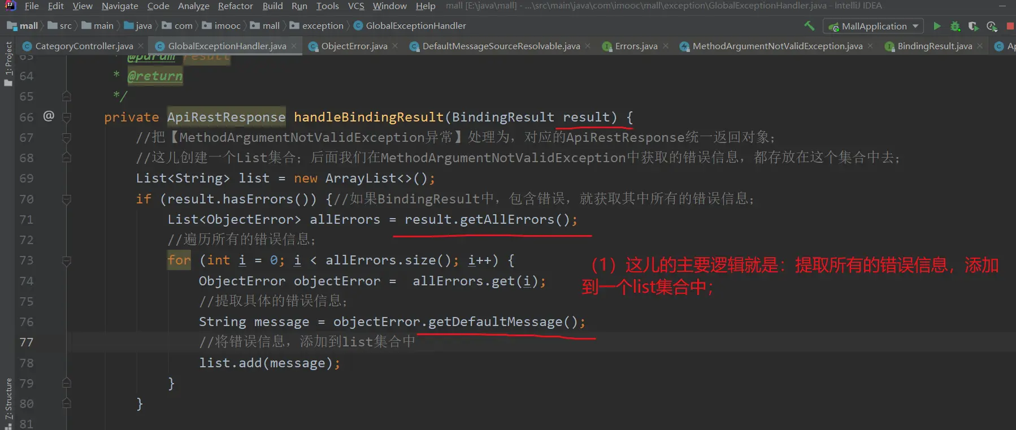The width and height of the screenshot is (1016, 430).
Task: Open the File menu
Action: coord(32,6)
